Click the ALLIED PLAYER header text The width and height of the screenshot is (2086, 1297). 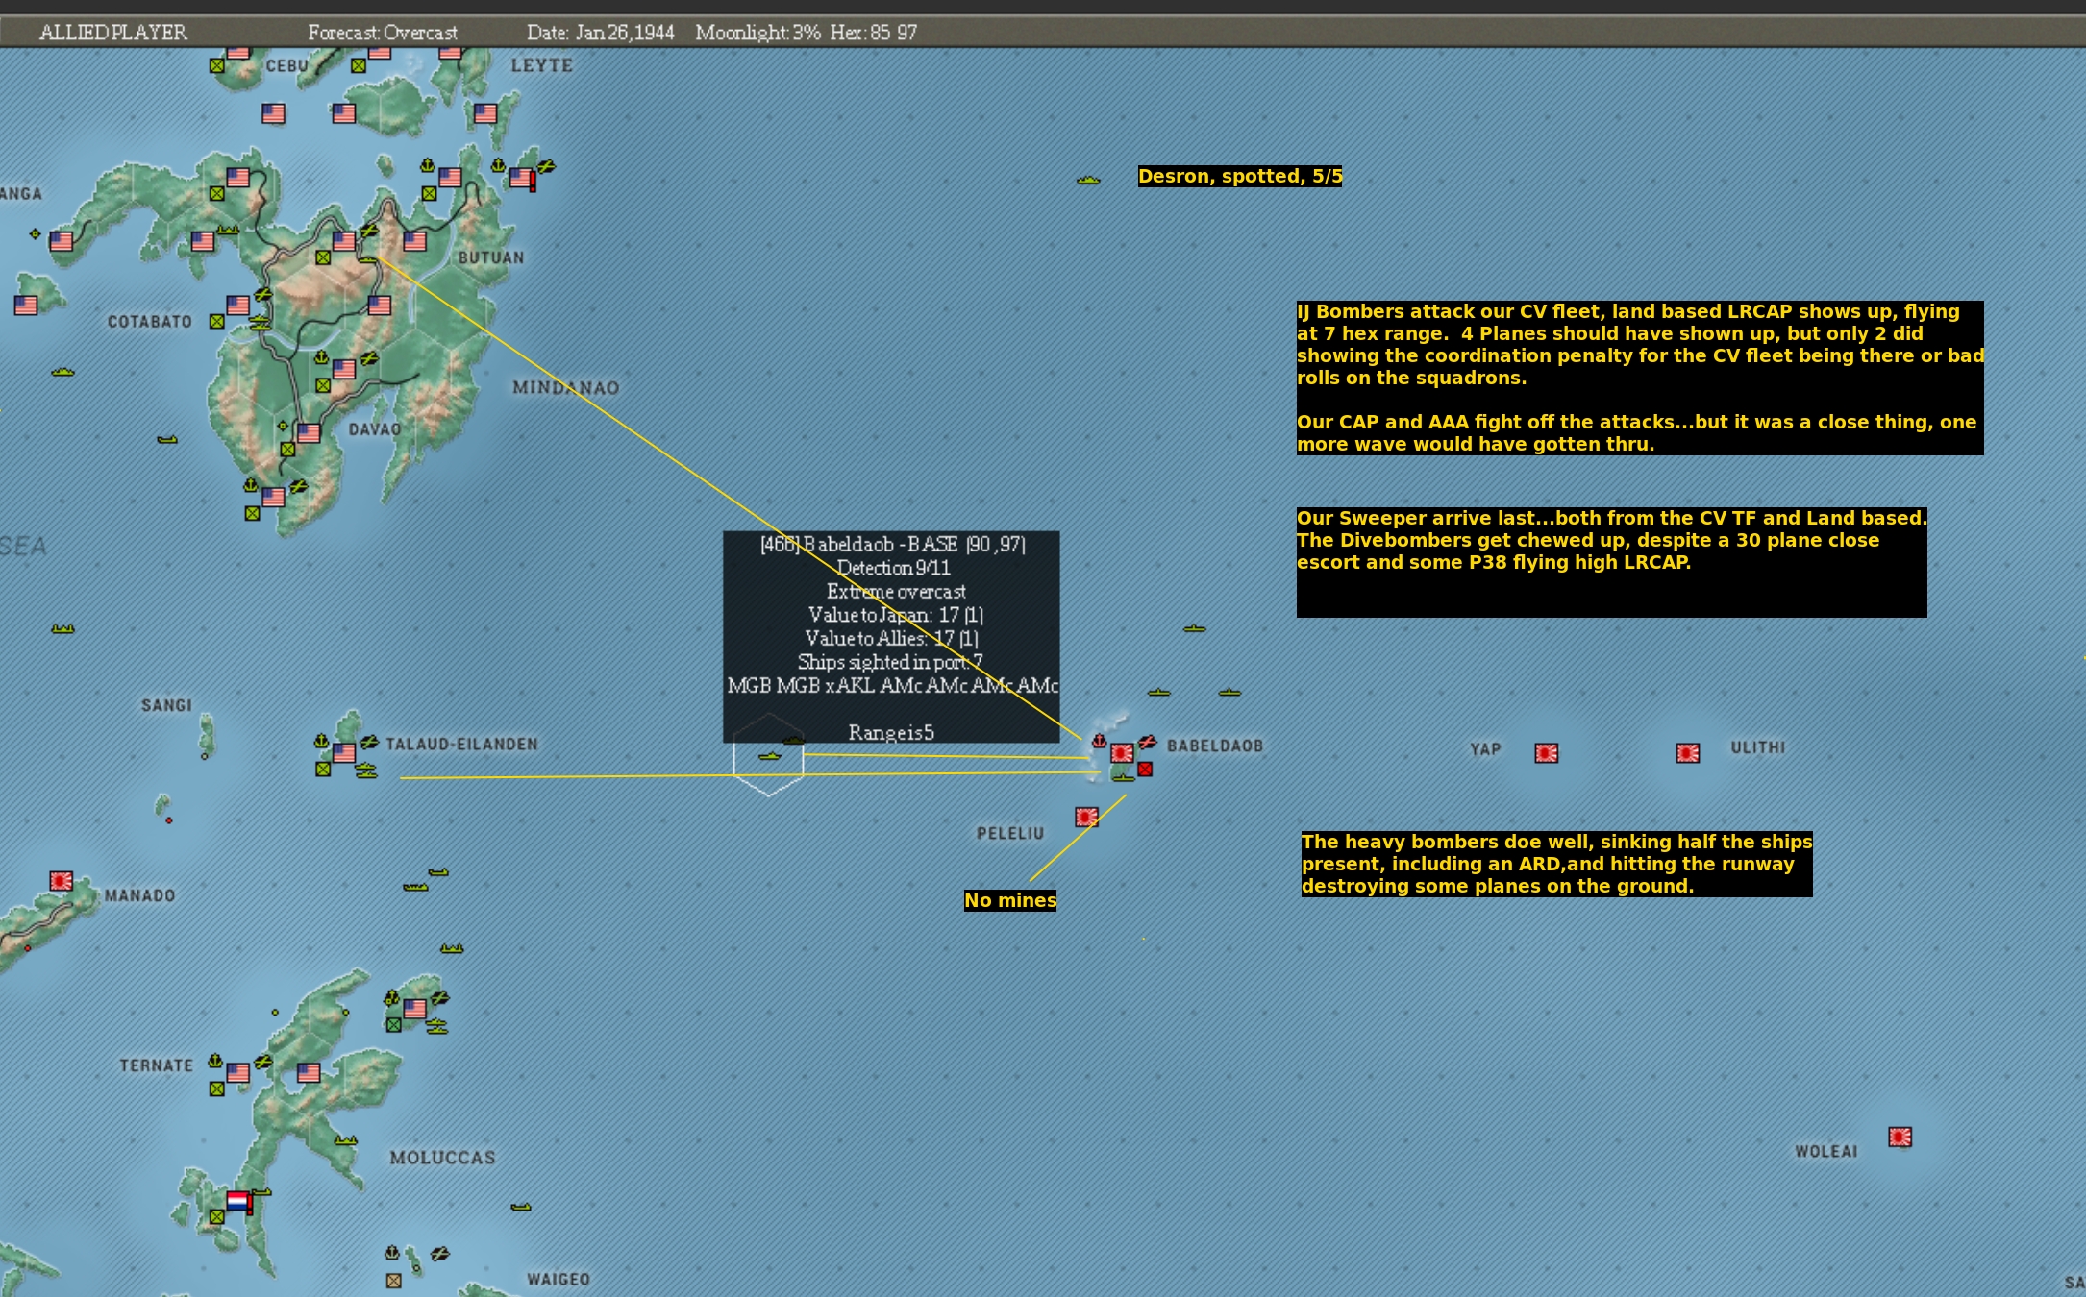pos(112,33)
